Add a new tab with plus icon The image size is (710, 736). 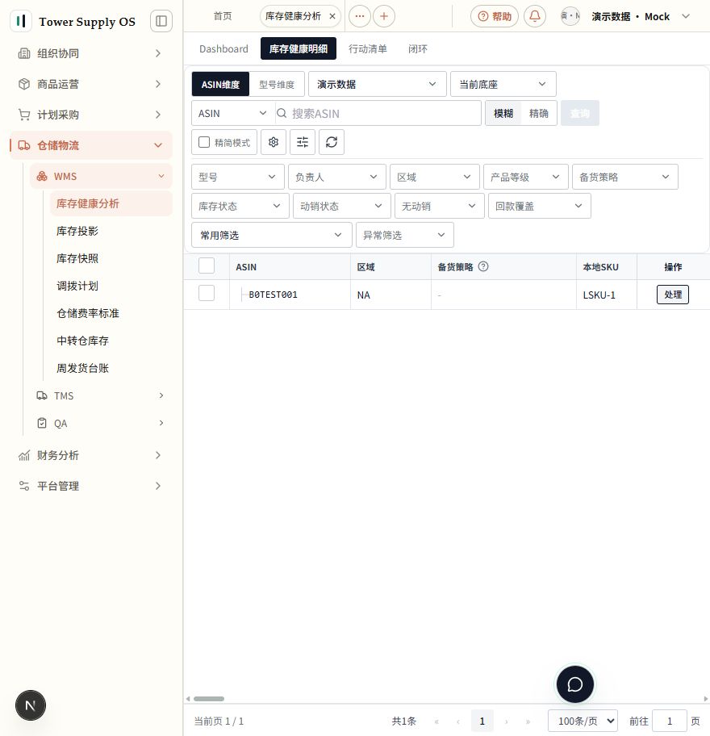(384, 16)
